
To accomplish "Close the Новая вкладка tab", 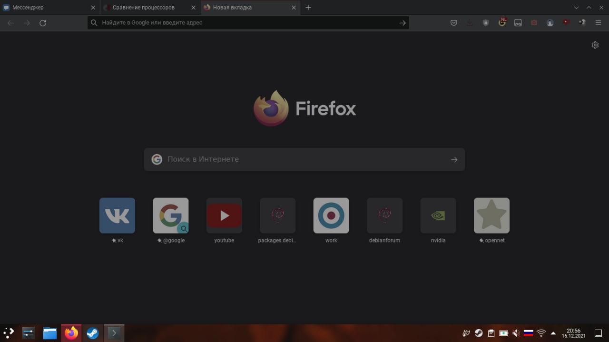I will coord(294,8).
